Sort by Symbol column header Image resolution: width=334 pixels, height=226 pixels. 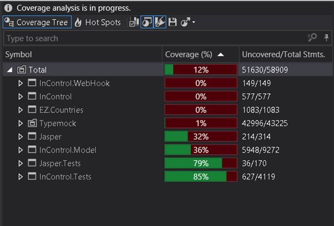(83, 55)
